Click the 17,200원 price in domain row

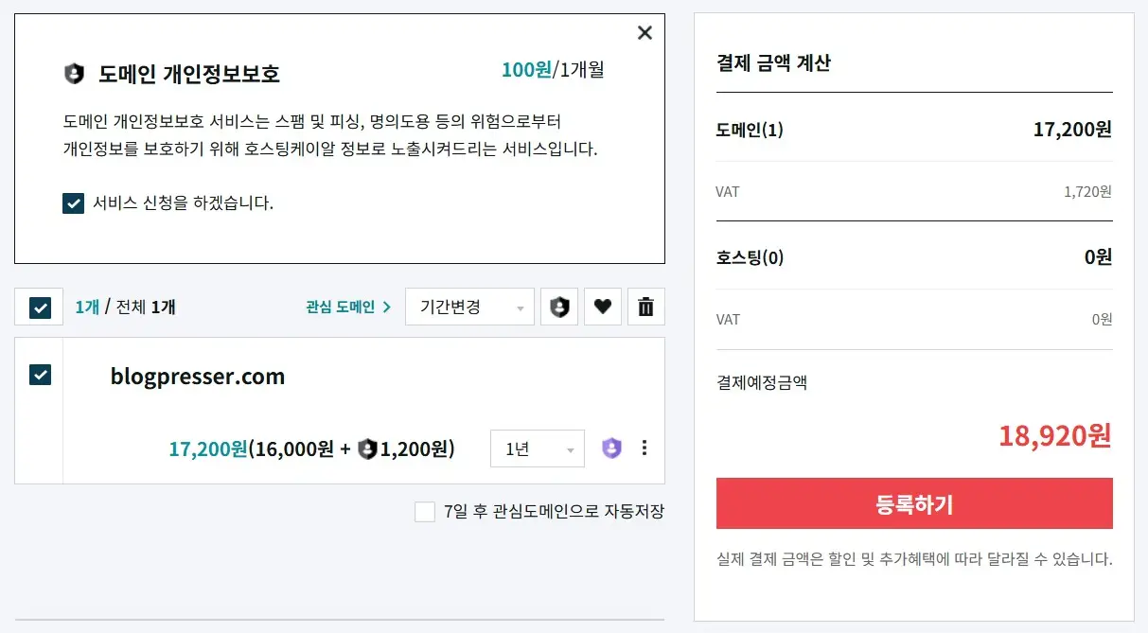207,449
